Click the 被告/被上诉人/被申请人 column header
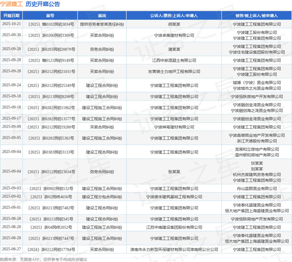The width and height of the screenshot is (292, 262). (257, 16)
